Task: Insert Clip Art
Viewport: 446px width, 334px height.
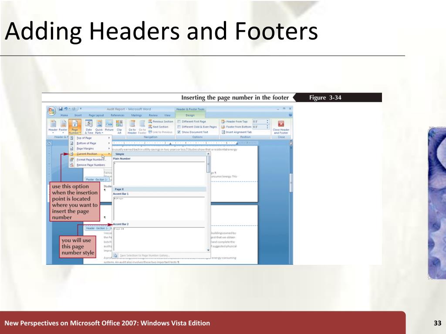Action: (119, 127)
